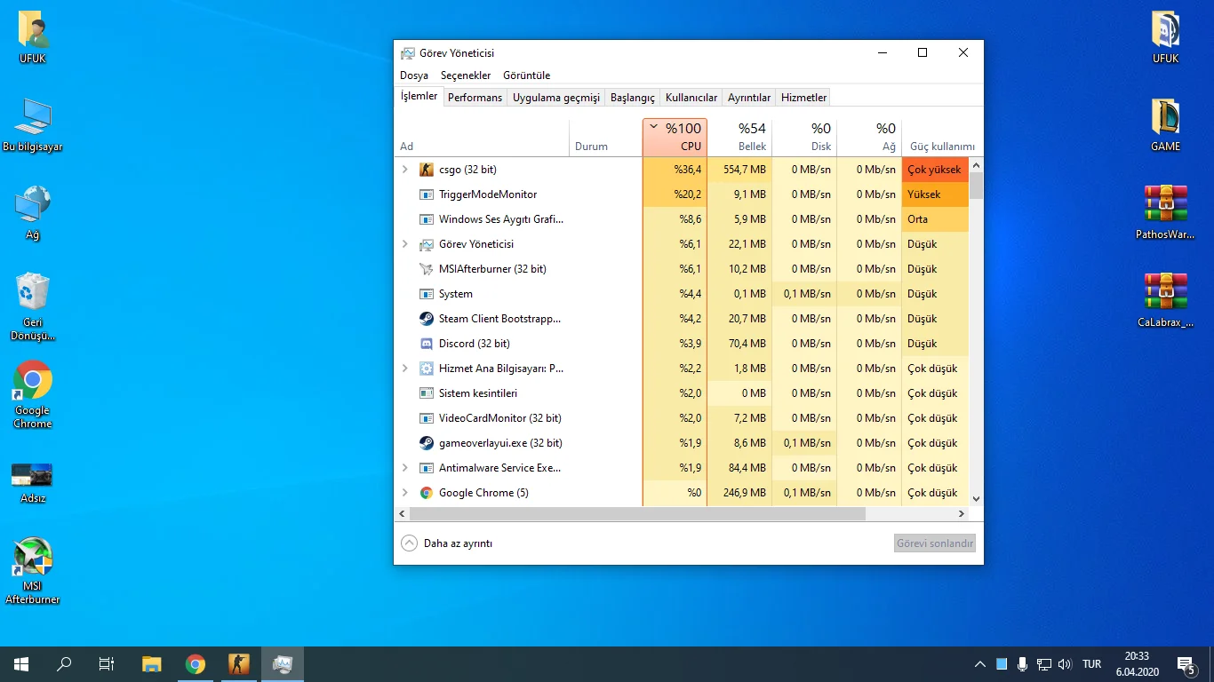The width and height of the screenshot is (1214, 682).
Task: Collapse details with Daha az ayrıntı
Action: 446,543
